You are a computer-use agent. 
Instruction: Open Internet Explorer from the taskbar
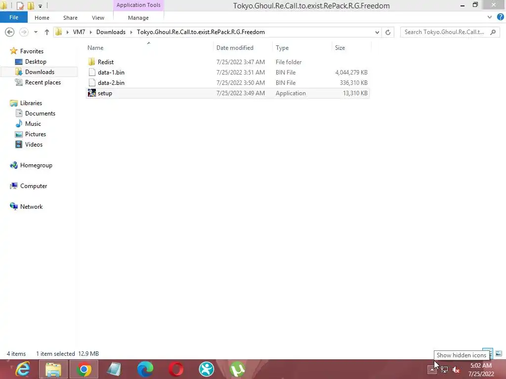point(23,369)
